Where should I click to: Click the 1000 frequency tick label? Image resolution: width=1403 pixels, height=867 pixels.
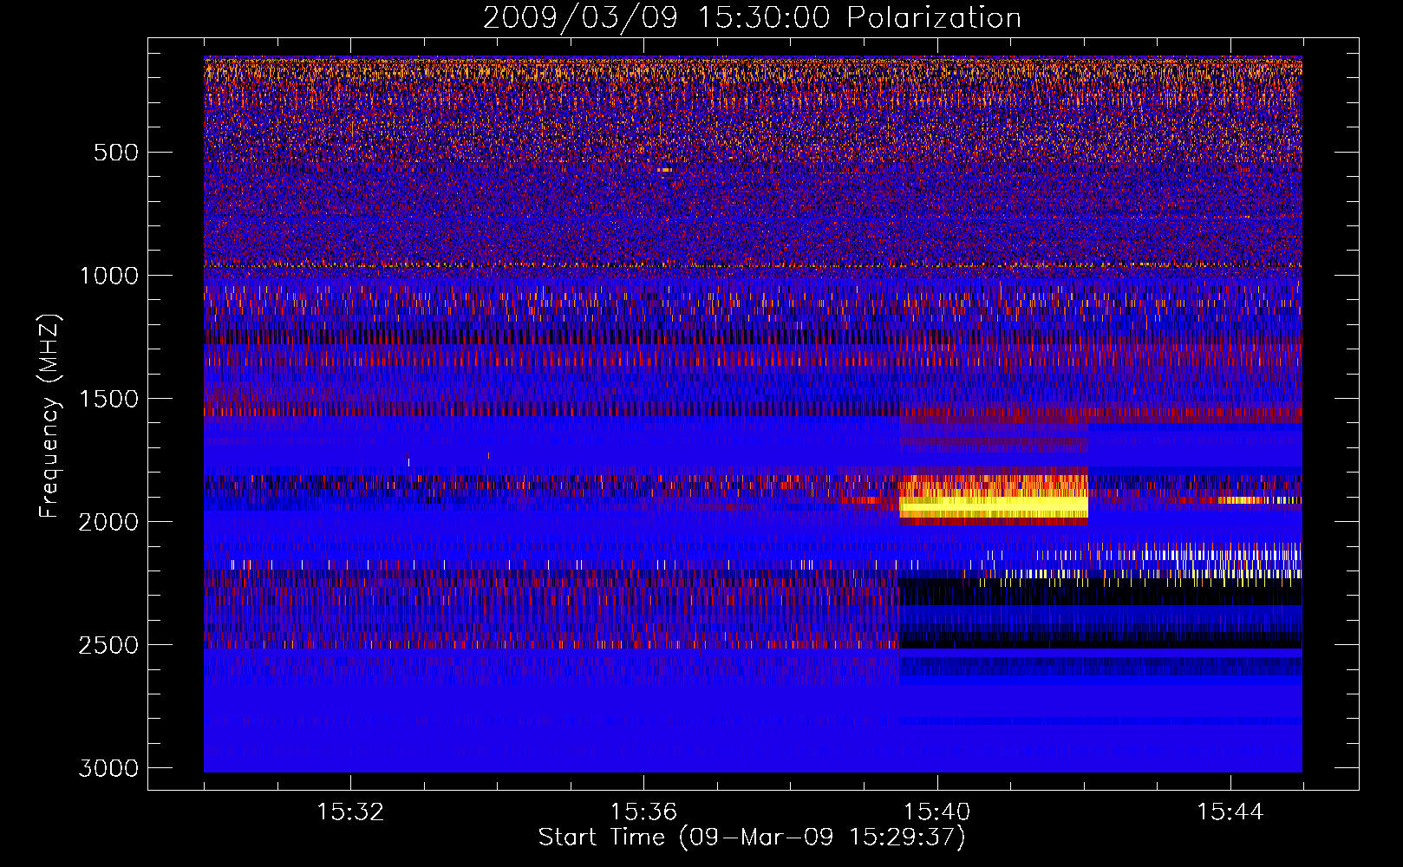point(108,276)
